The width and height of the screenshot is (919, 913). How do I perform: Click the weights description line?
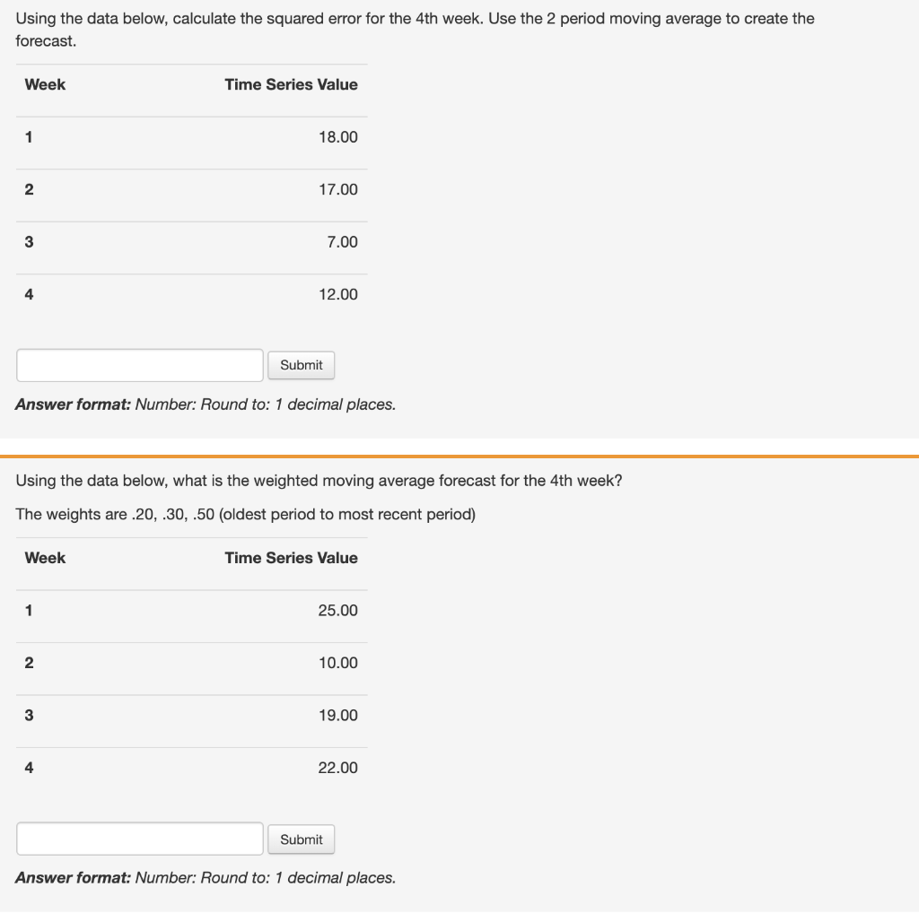[245, 514]
